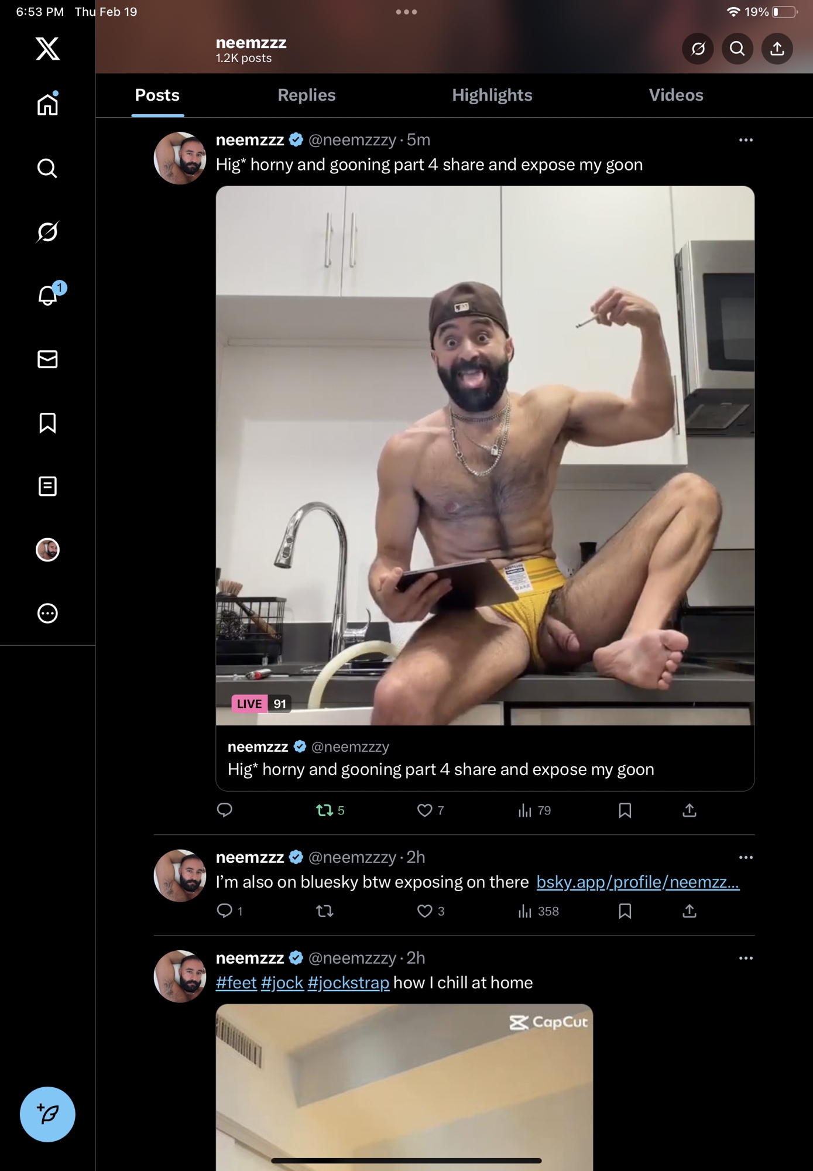This screenshot has height=1171, width=813.
Task: Open Explore search in sidebar
Action: click(47, 169)
